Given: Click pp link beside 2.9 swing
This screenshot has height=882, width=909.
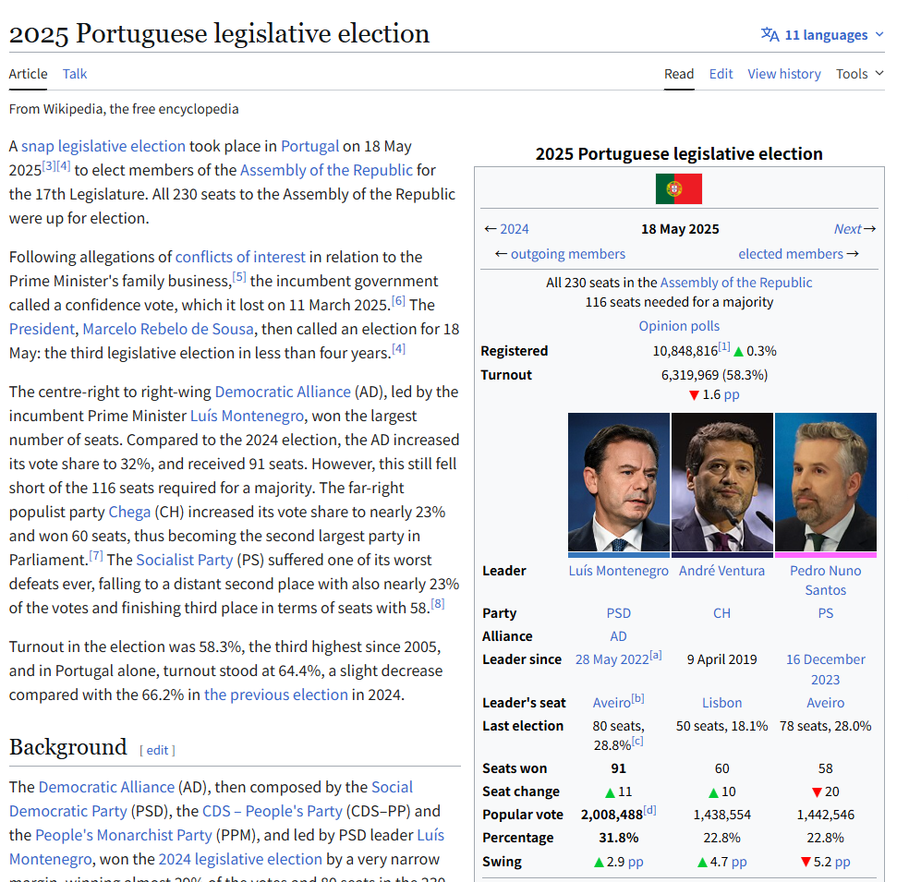Looking at the screenshot, I should click(x=636, y=862).
